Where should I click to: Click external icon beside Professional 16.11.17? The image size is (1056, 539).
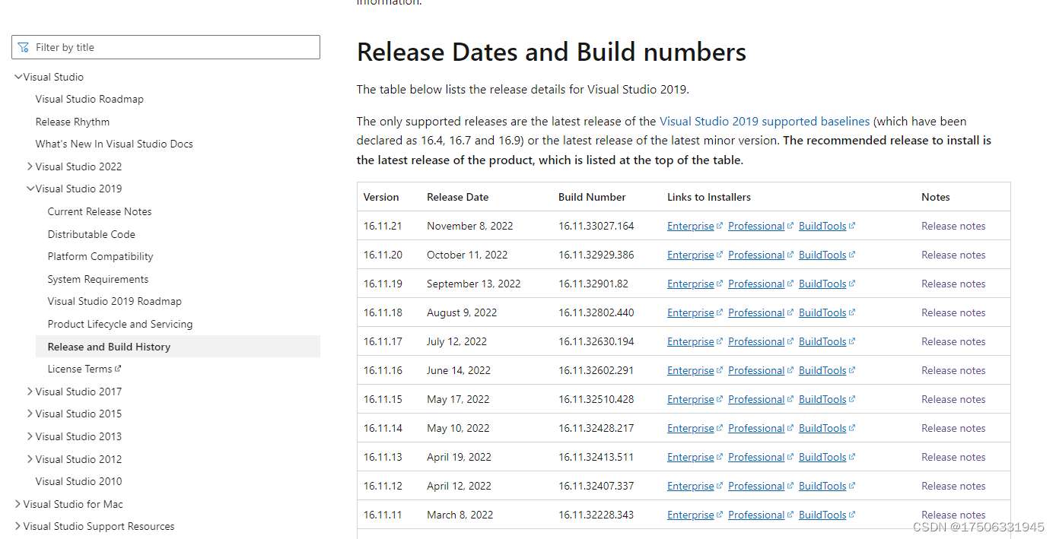click(x=790, y=341)
